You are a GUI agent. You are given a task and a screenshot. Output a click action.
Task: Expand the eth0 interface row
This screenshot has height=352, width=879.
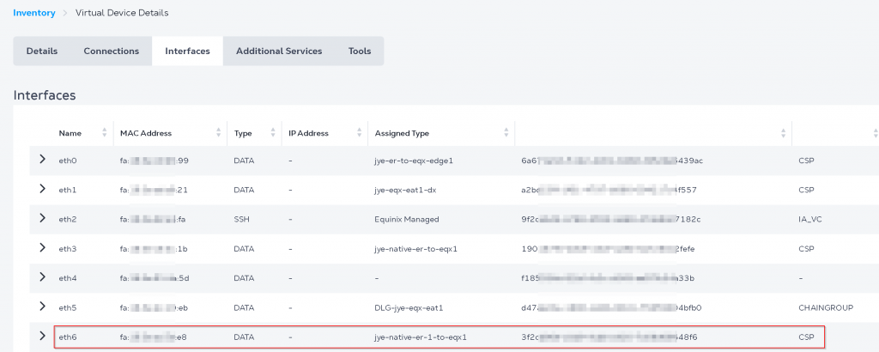tap(41, 160)
